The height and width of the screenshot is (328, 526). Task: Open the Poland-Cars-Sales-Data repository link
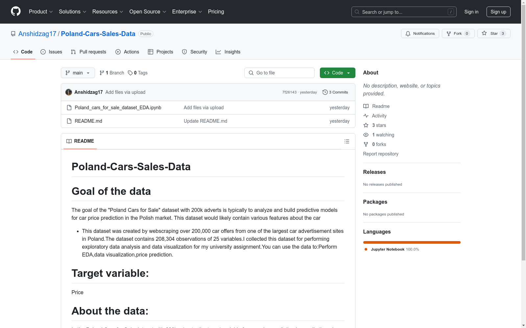[x=98, y=34]
